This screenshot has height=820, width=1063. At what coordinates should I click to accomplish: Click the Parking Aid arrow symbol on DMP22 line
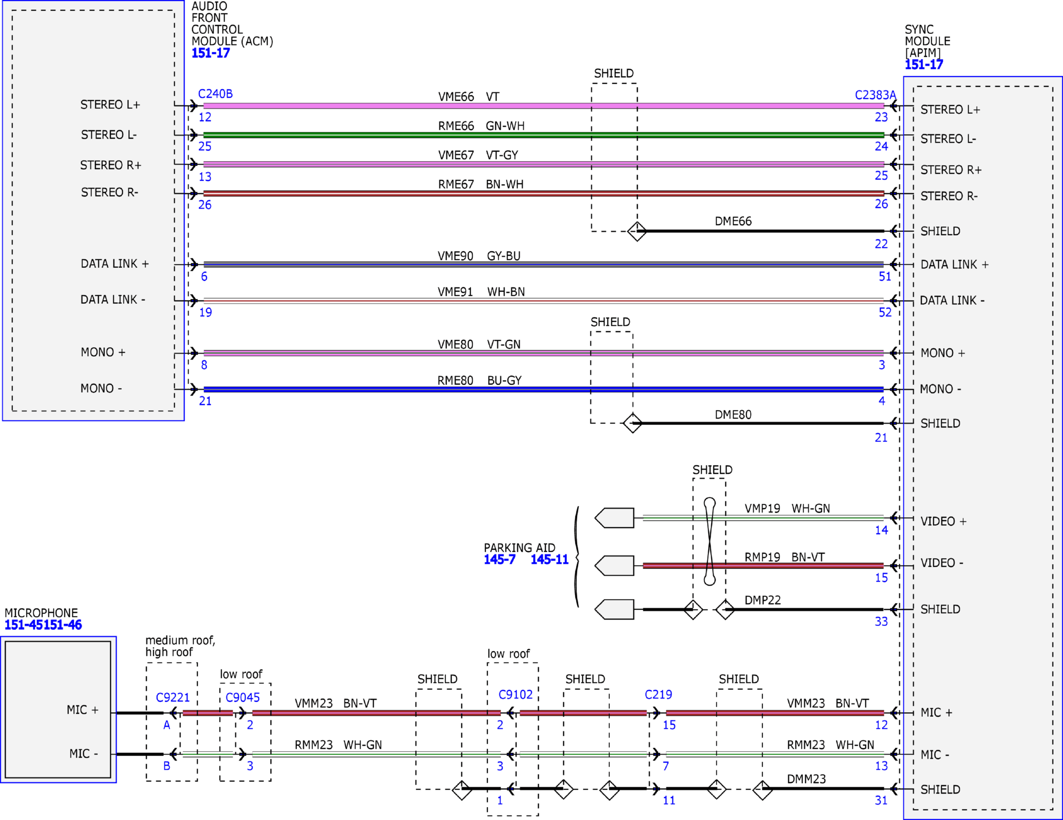click(x=614, y=610)
